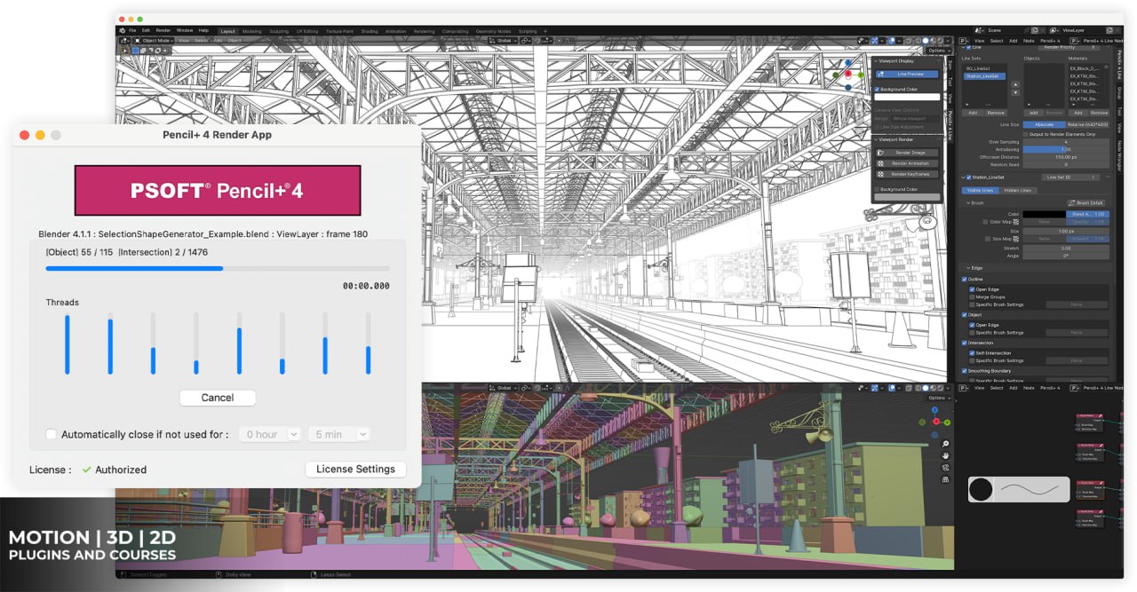Open Blender's Edit menu

pos(146,30)
